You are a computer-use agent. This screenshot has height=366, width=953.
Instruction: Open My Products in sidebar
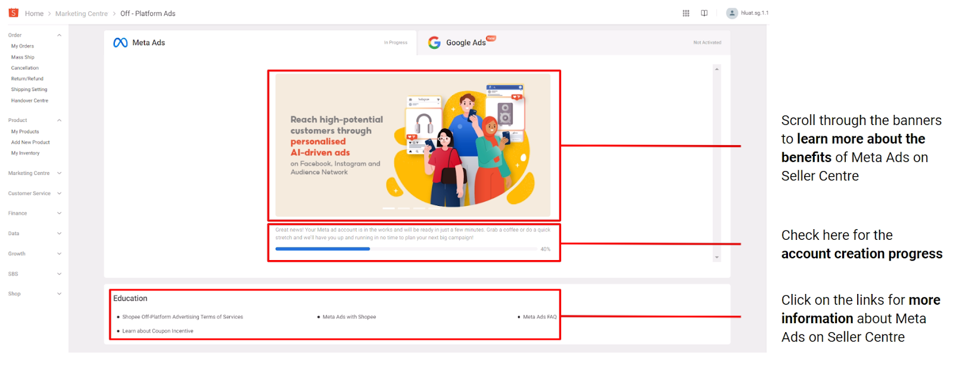[x=25, y=132]
